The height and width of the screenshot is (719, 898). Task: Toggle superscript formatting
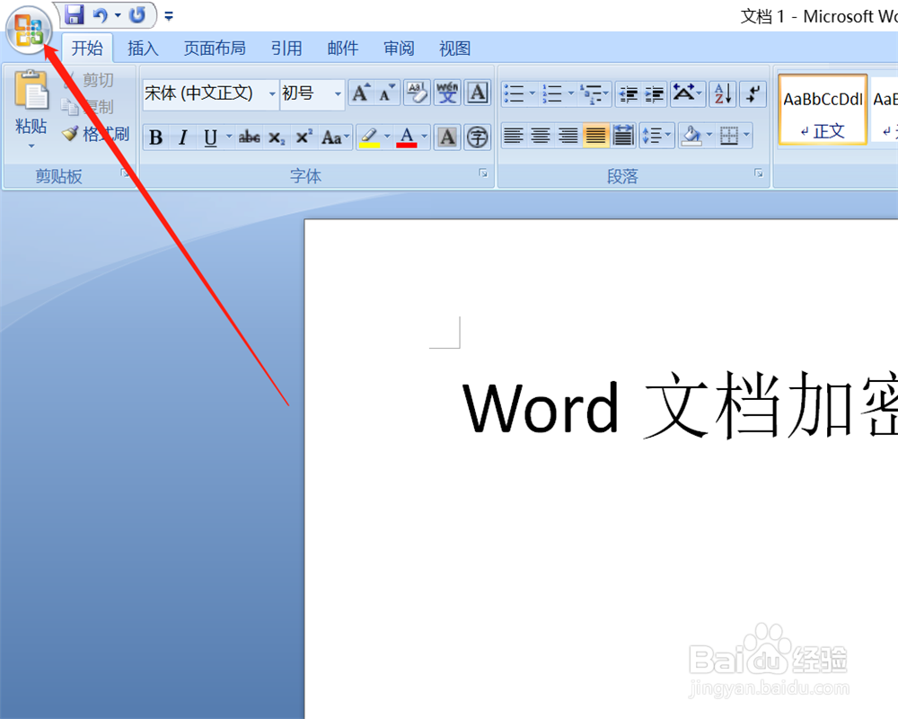click(x=304, y=137)
